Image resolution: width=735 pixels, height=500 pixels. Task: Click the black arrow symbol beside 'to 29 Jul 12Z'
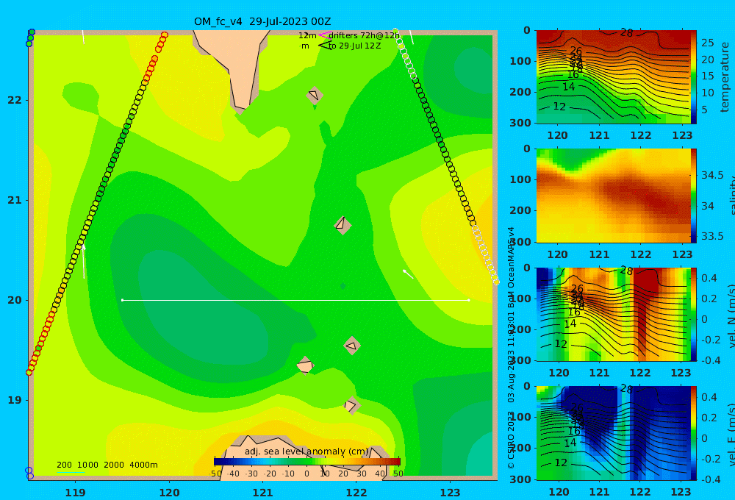coord(324,46)
